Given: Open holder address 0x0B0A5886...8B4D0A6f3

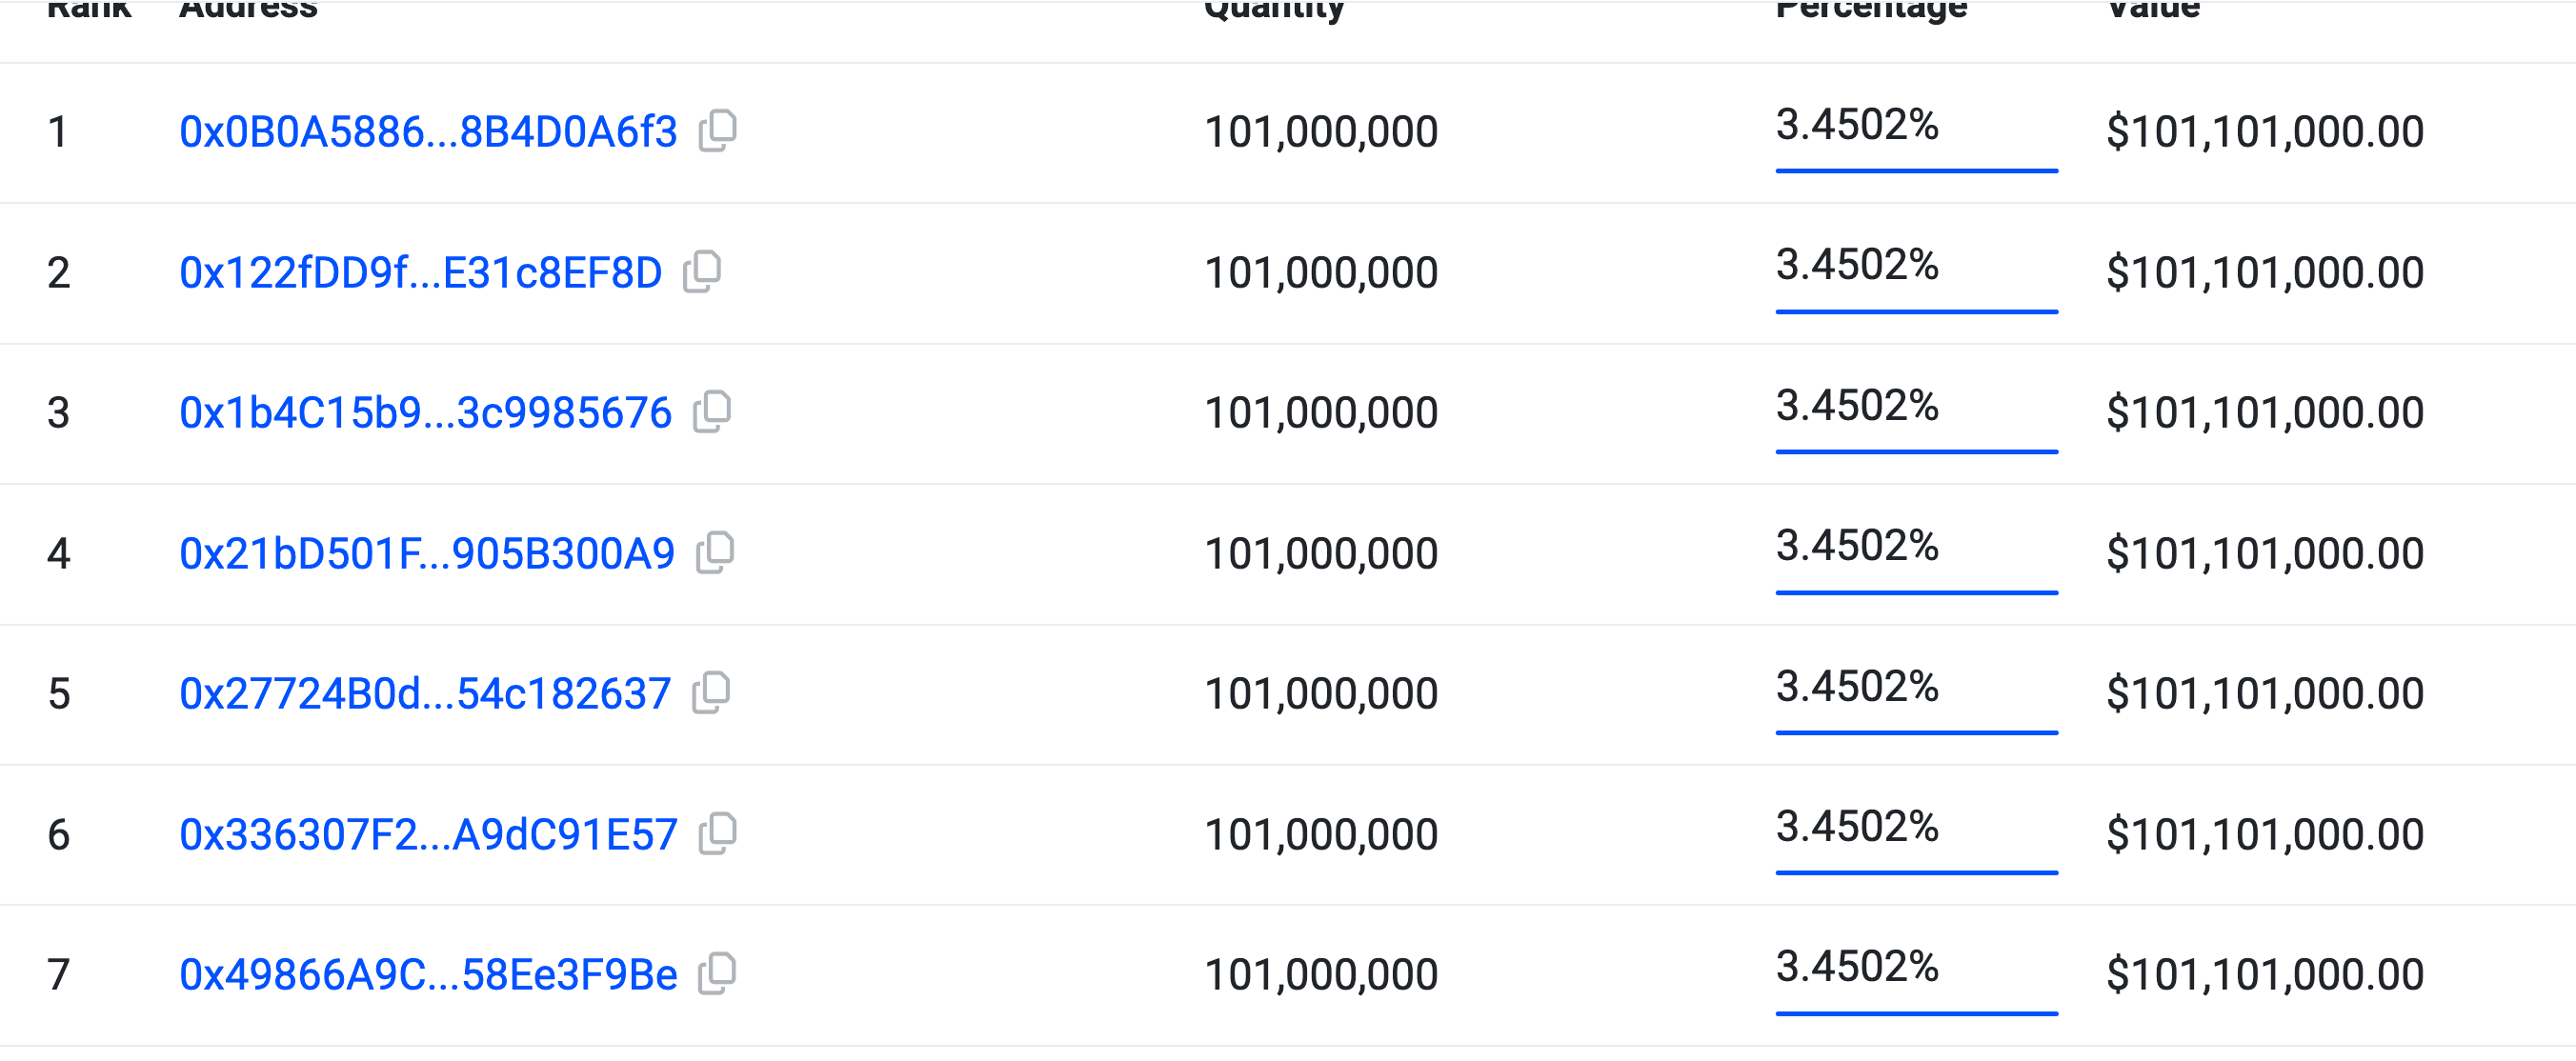Looking at the screenshot, I should tap(428, 132).
